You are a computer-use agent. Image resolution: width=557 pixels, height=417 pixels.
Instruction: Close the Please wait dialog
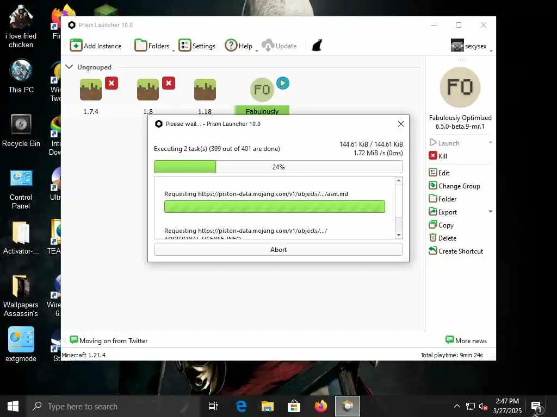(401, 124)
